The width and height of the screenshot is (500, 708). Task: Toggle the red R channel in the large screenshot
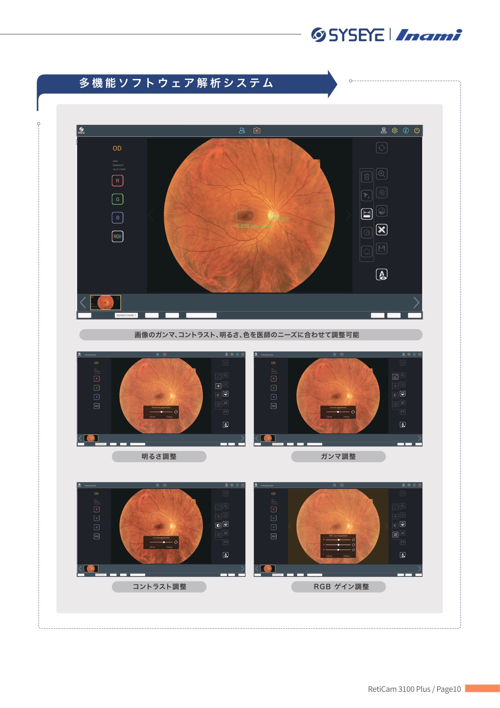pos(117,181)
